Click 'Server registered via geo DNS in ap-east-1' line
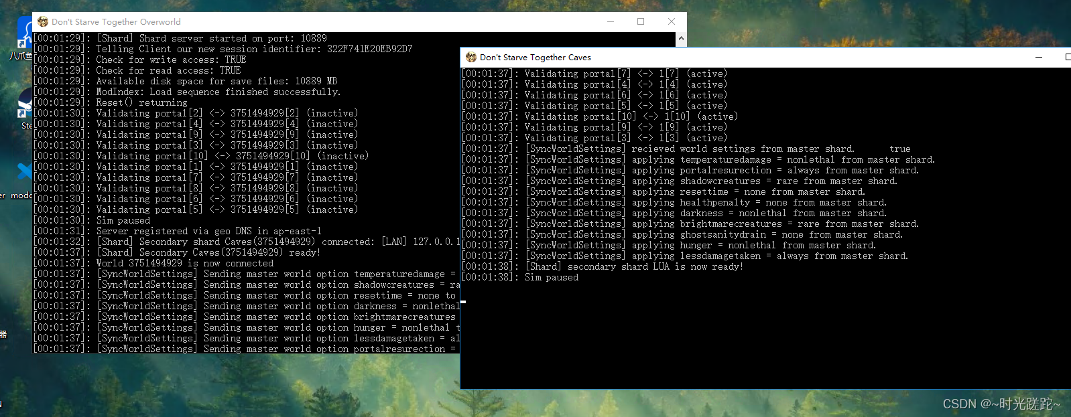The image size is (1071, 417). point(178,231)
